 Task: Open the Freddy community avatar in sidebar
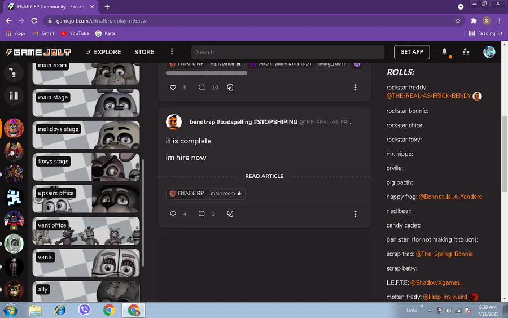point(14,128)
